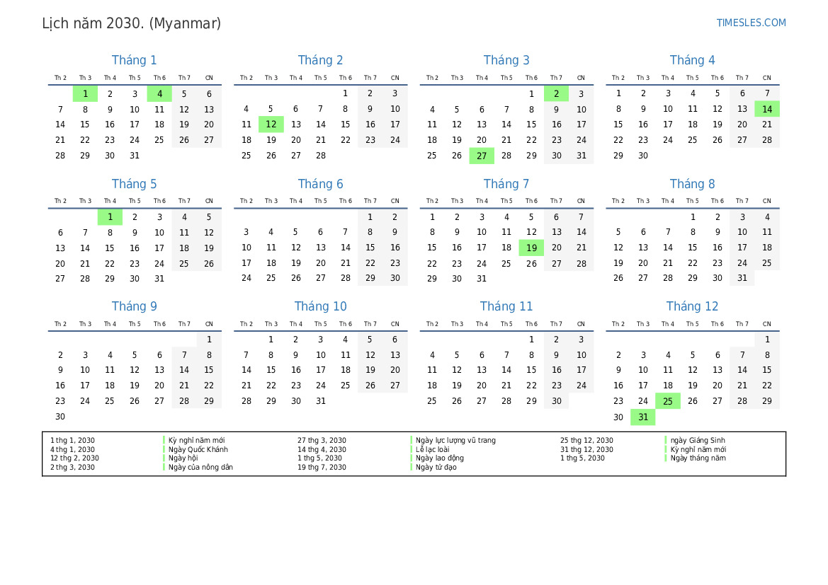Select highlighted January 4 holiday
828x585 pixels.
159,93
